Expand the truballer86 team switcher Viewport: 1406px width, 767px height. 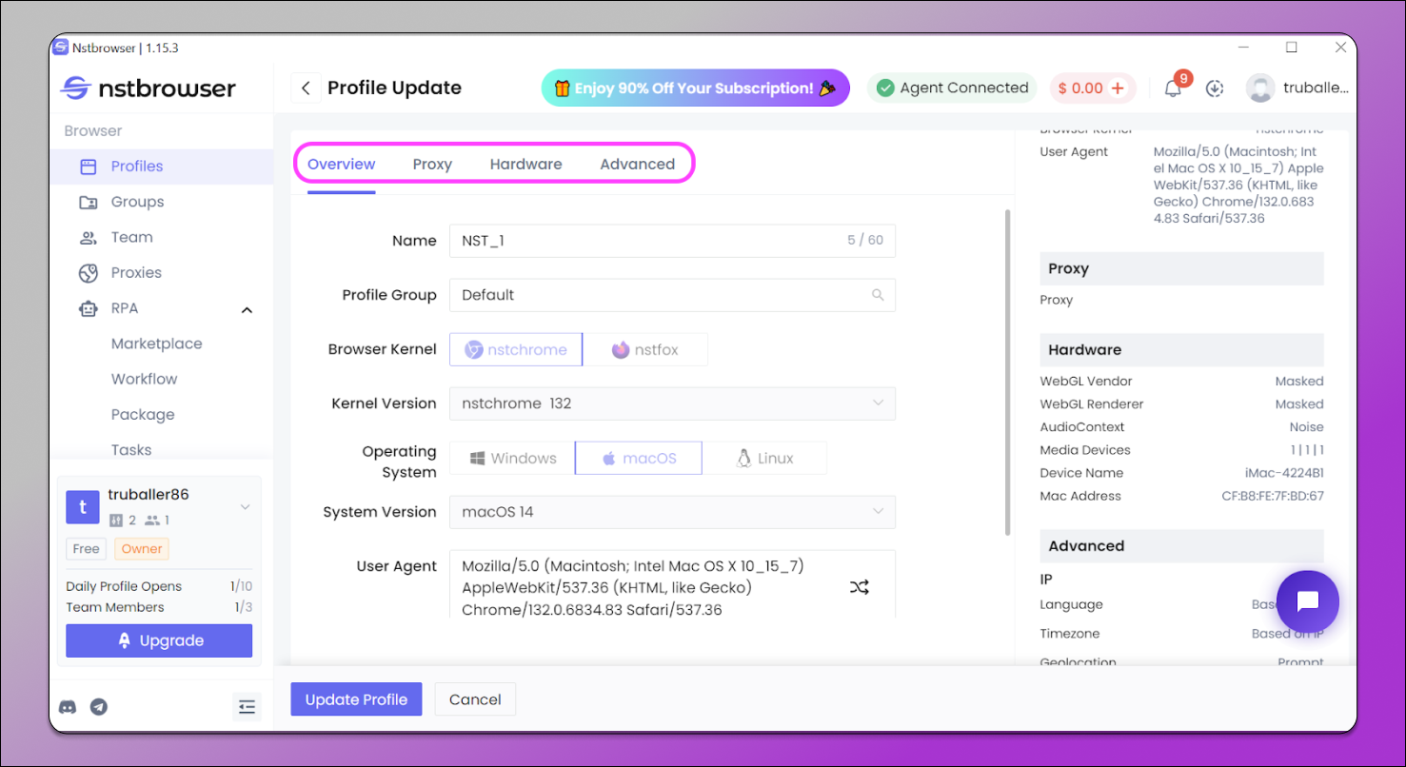point(245,507)
